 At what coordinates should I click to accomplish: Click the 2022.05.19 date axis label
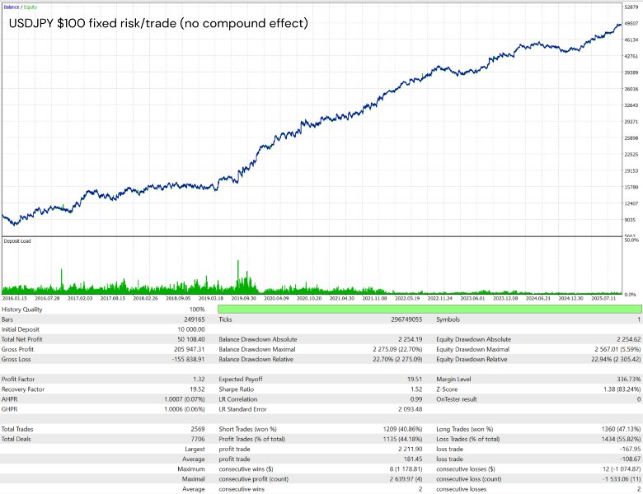coord(407,299)
